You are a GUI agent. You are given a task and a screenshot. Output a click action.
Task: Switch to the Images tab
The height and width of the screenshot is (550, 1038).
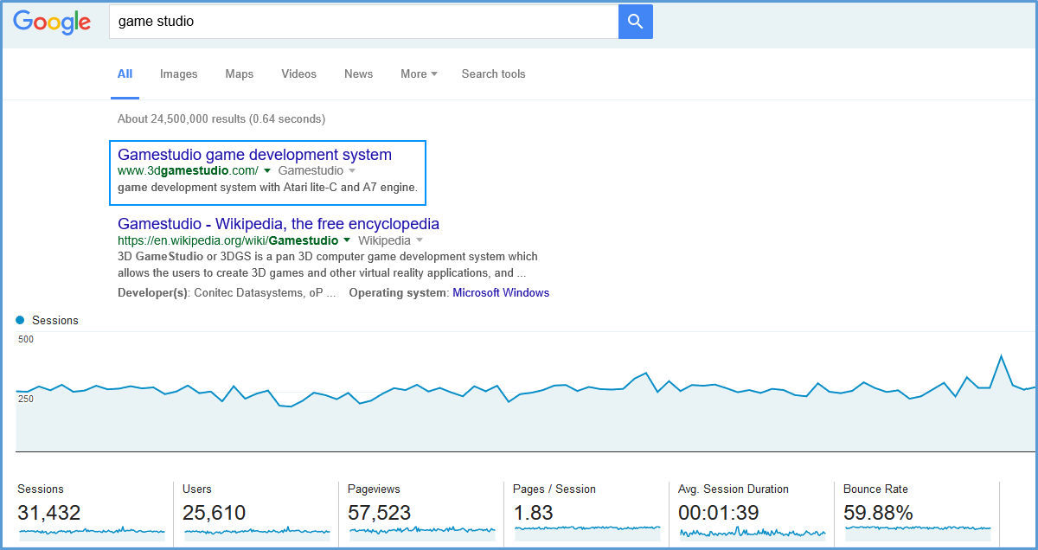pyautogui.click(x=179, y=74)
